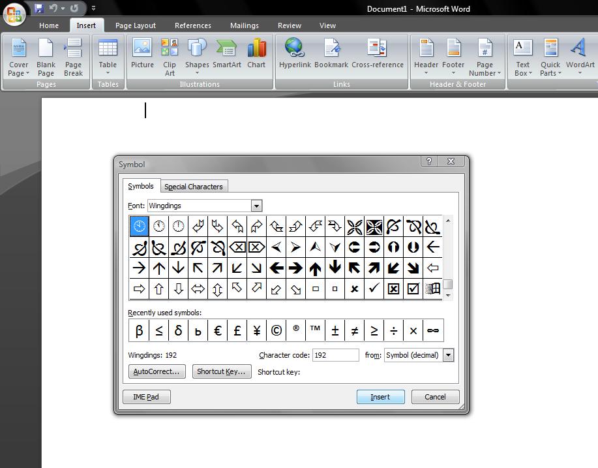This screenshot has height=468, width=598.
Task: Pick not-equal sign from recently used symbols
Action: coord(354,330)
